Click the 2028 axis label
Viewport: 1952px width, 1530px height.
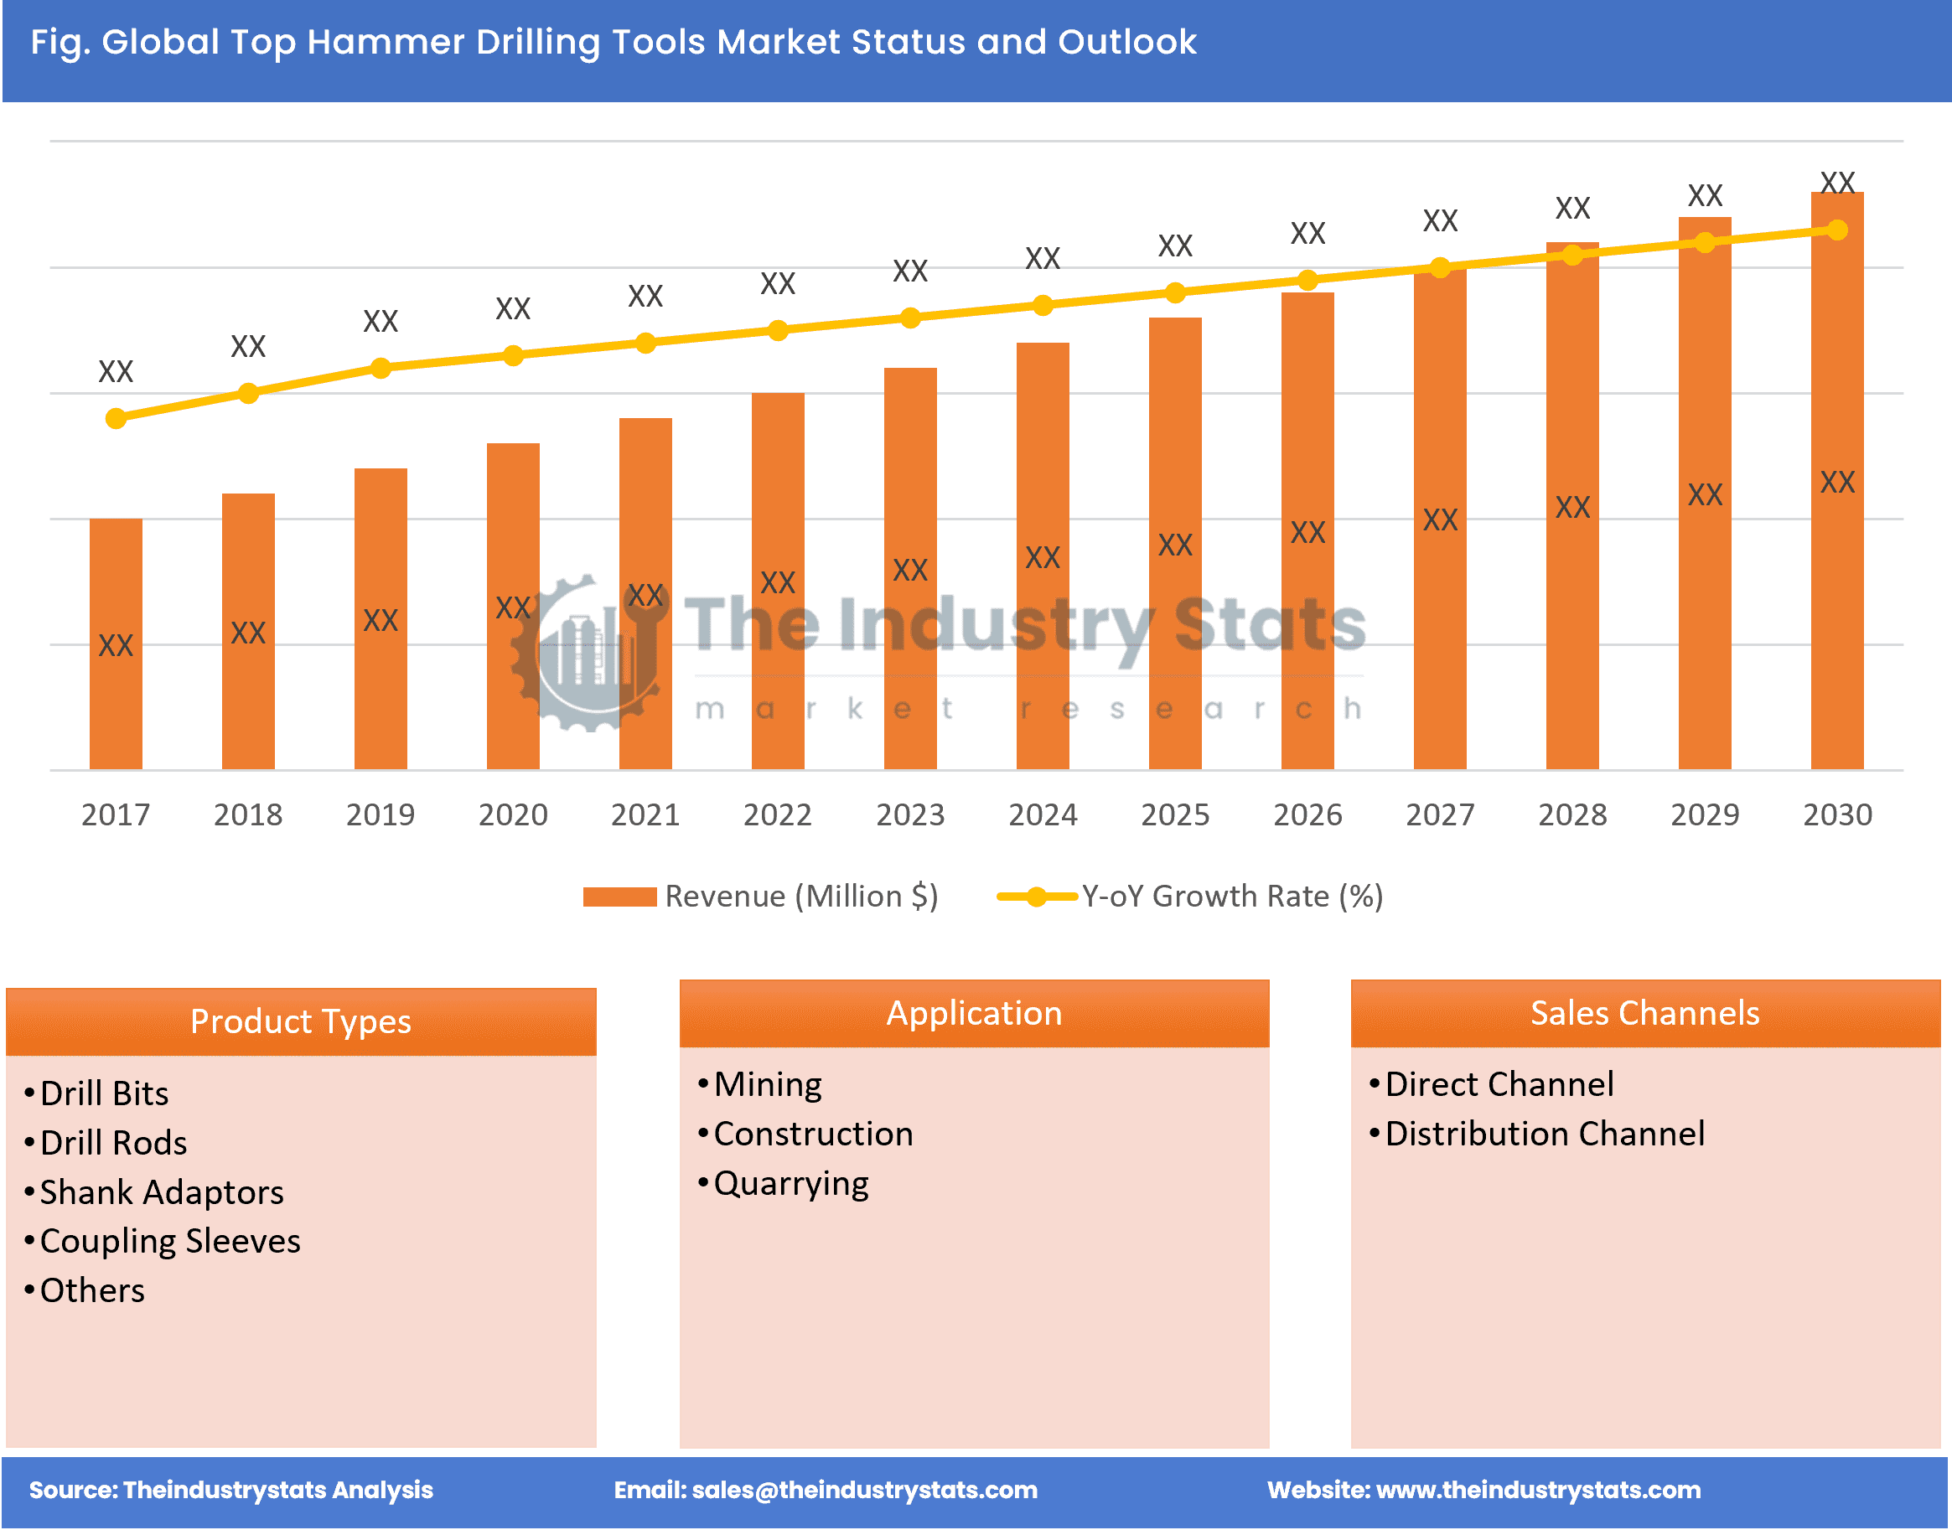coord(1572,814)
